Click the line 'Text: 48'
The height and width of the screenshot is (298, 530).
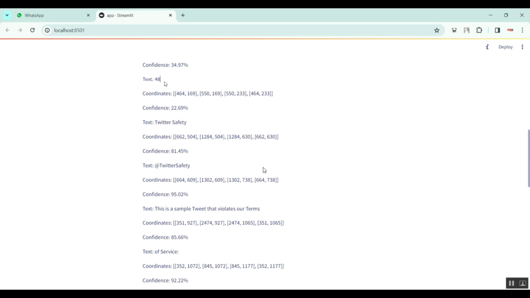tap(152, 79)
